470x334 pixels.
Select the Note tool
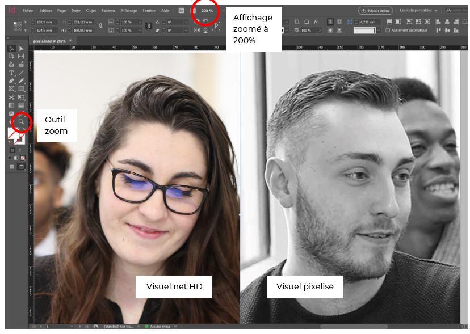[x=11, y=114]
